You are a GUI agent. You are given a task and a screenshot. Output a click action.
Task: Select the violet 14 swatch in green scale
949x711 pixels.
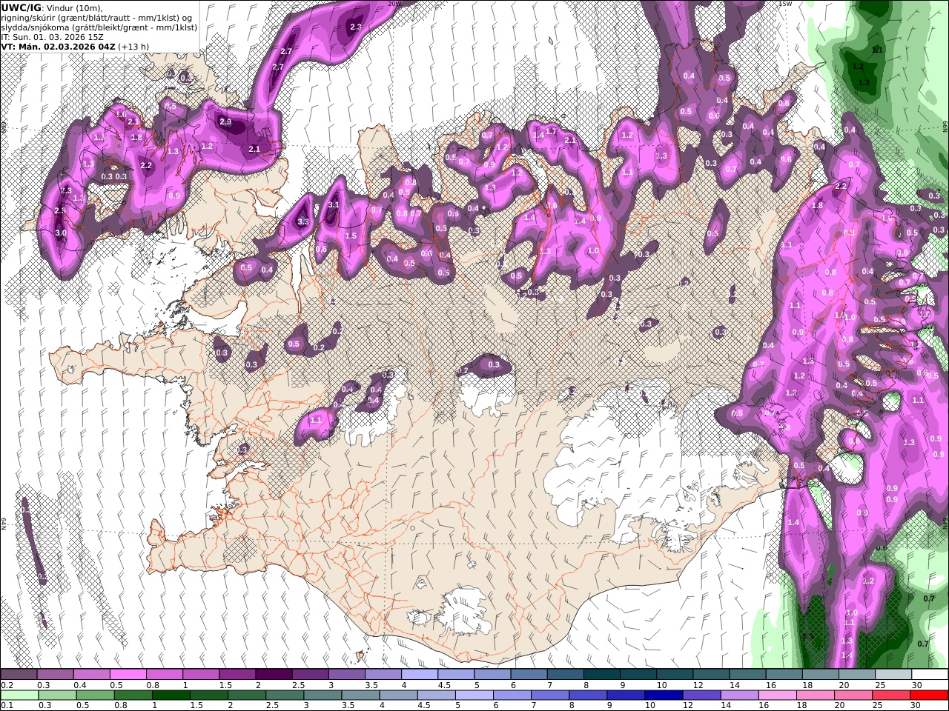[x=739, y=695]
